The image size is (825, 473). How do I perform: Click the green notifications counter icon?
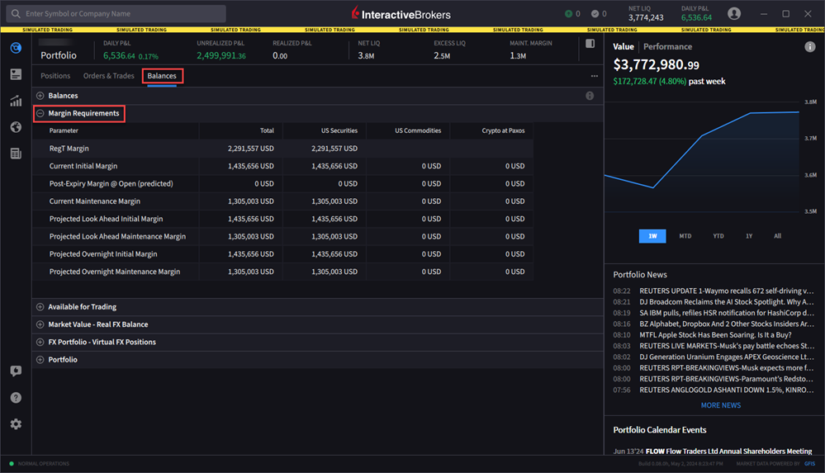click(x=568, y=14)
